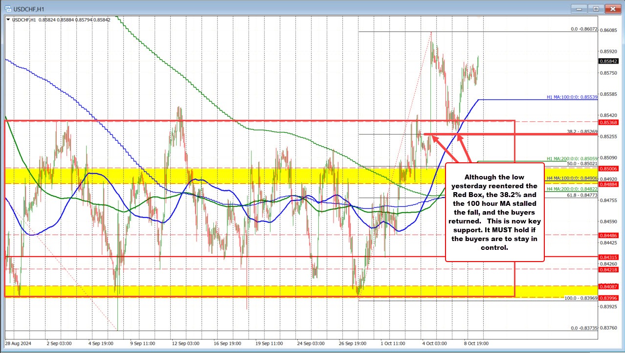The width and height of the screenshot is (625, 353).
Task: Click the red price tag 0.85006
Action: 609,169
